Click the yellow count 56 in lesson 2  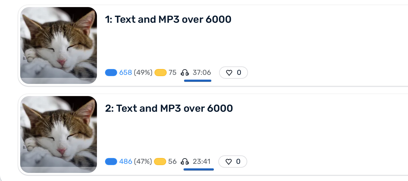[172, 162]
